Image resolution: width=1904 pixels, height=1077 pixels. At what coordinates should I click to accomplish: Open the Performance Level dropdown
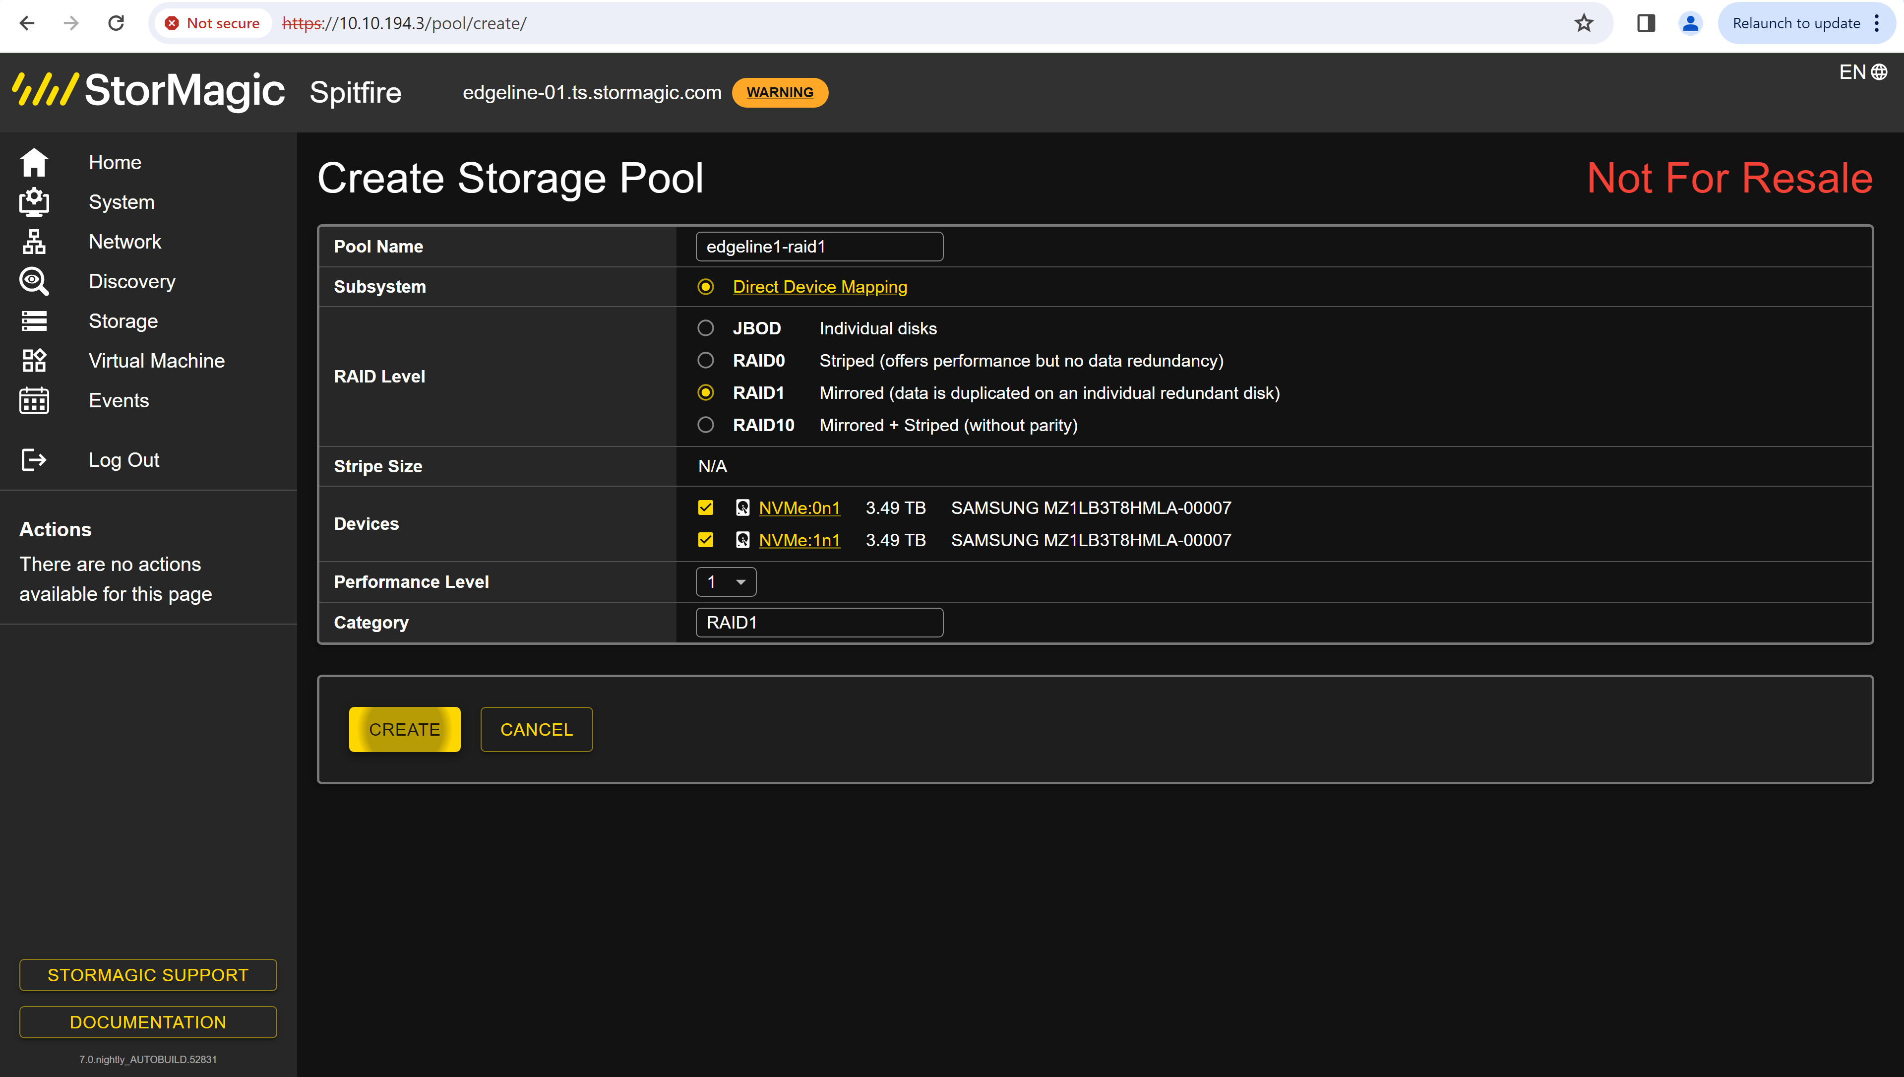[x=726, y=582]
